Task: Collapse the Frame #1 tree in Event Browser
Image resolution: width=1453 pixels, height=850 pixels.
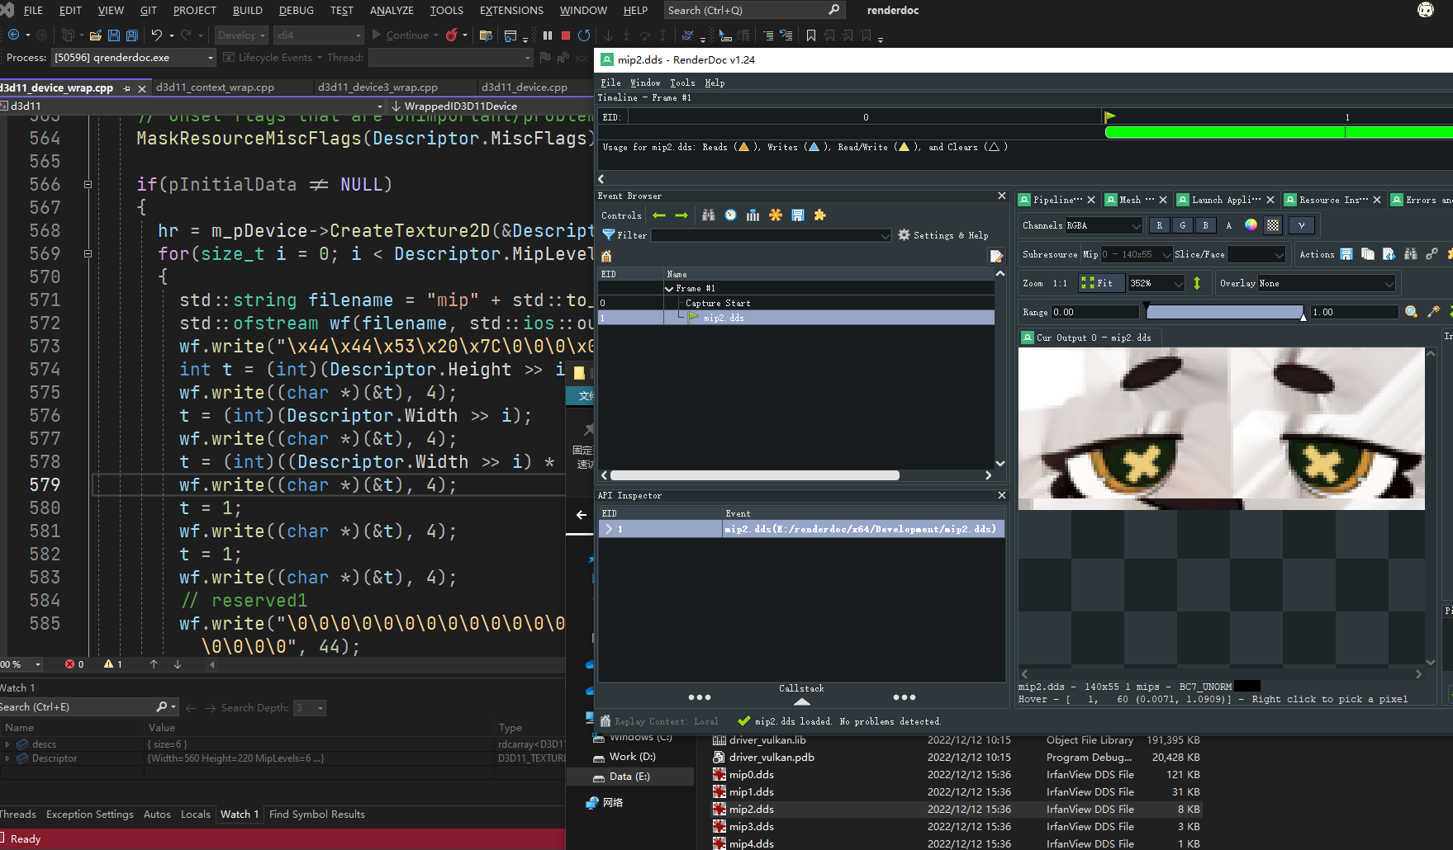Action: (x=670, y=288)
